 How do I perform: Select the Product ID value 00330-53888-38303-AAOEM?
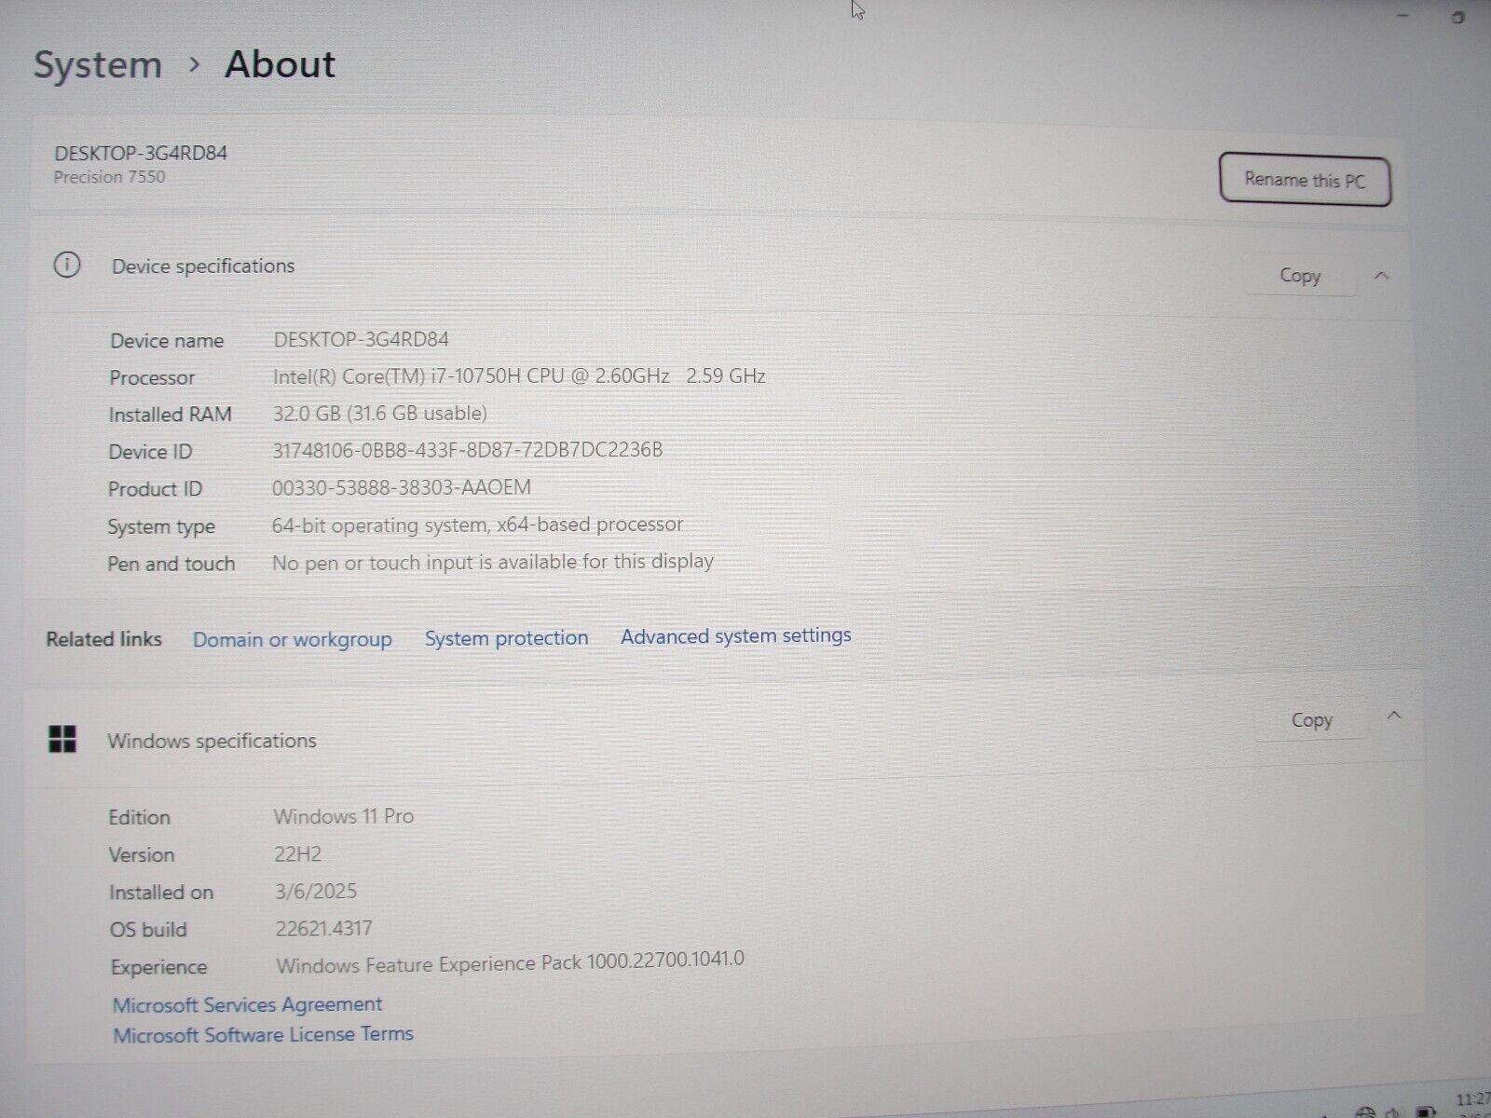point(401,487)
